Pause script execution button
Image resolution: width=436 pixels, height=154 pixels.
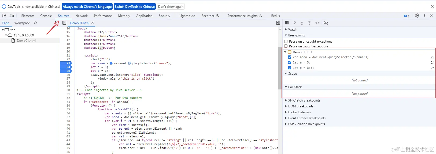pos(287,23)
